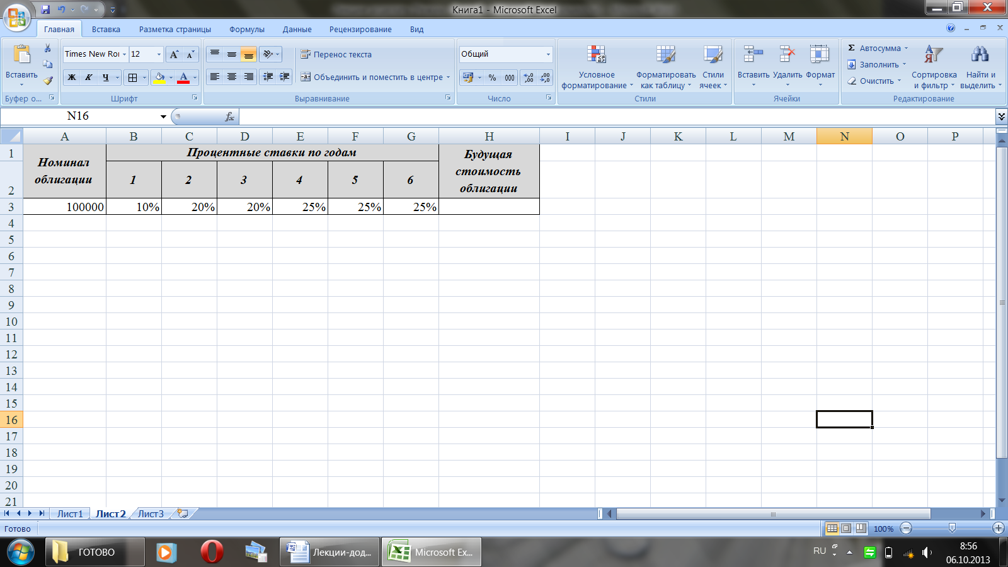Open the font size dropdown
Image resolution: width=1008 pixels, height=567 pixels.
159,54
